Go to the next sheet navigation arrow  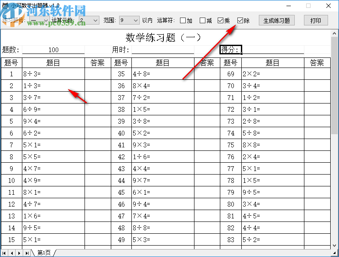click(x=19, y=253)
